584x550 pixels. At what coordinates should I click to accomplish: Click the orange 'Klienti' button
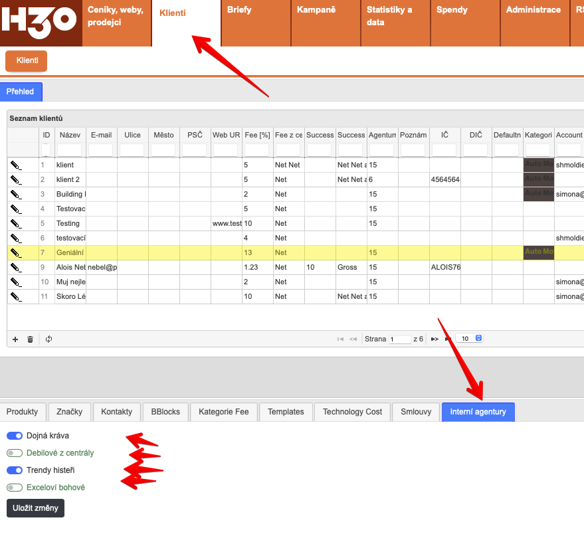(x=27, y=60)
